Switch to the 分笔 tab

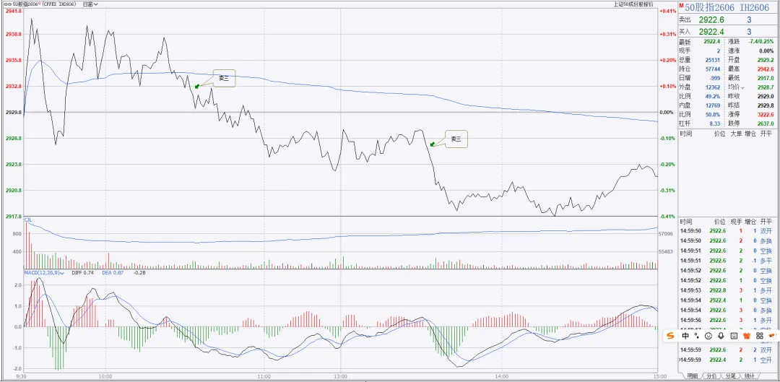tap(730, 376)
